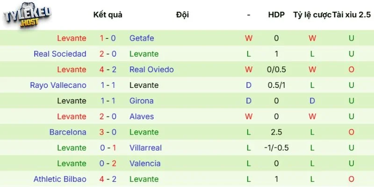Click the 3 - 0 Barcelona score
The height and width of the screenshot is (187, 374).
(x=108, y=132)
